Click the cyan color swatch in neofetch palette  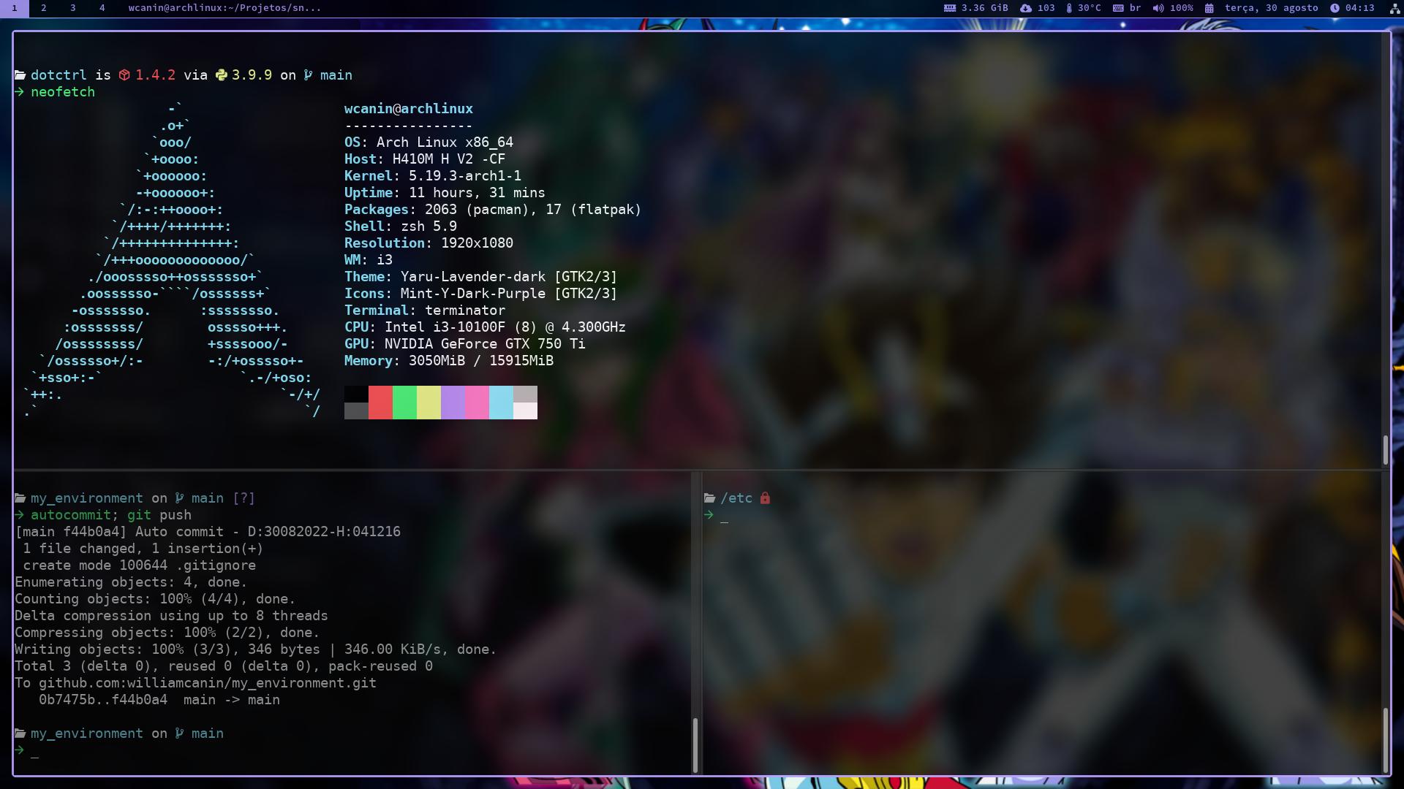coord(501,403)
